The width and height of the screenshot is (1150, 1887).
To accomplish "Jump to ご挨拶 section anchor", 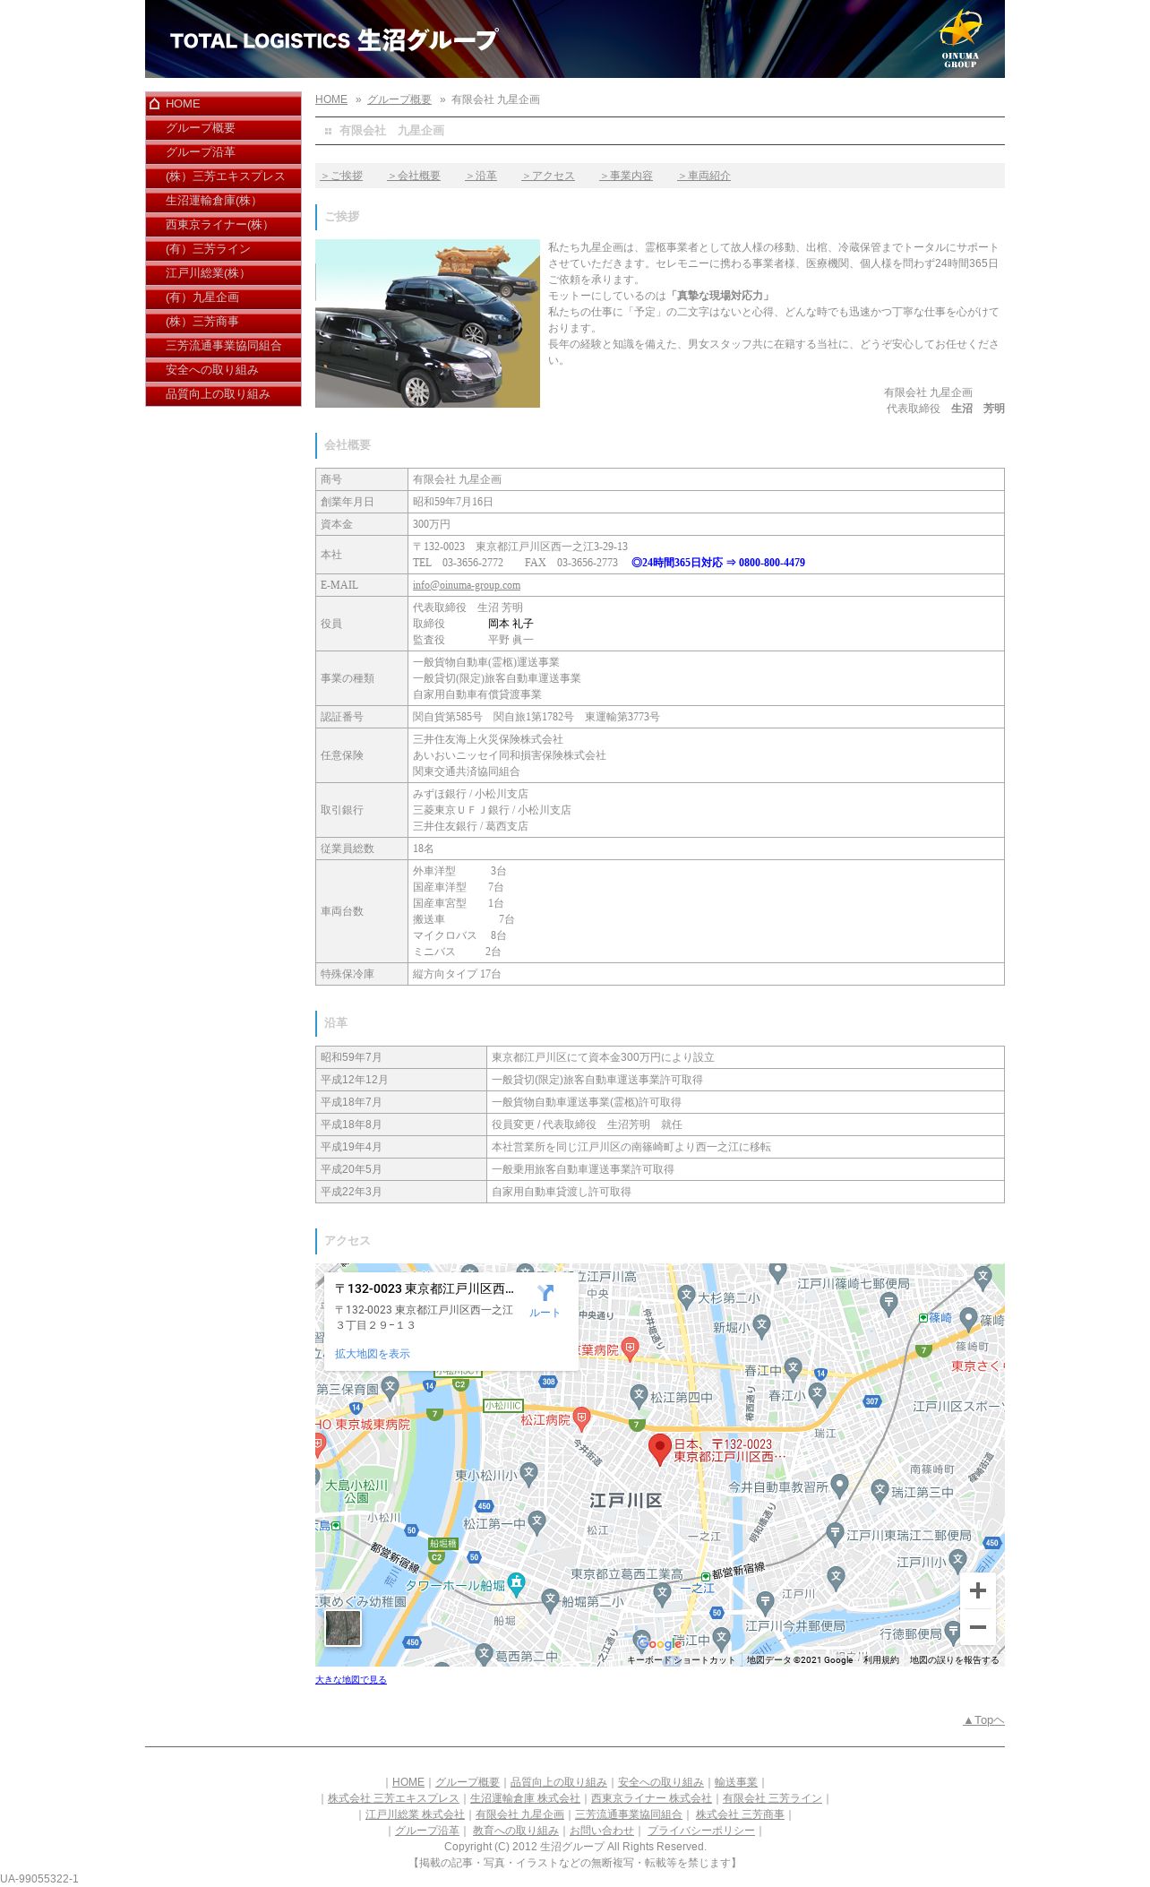I will (x=342, y=176).
